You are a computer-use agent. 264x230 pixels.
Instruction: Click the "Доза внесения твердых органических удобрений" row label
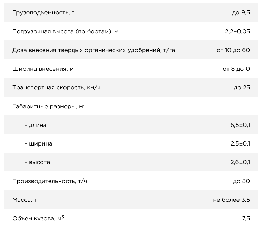(93, 50)
